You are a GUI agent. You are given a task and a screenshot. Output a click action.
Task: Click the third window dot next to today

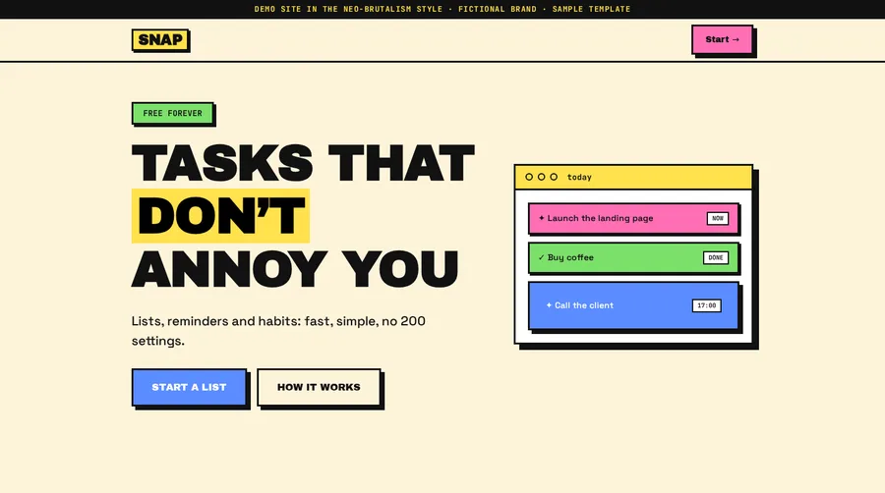pos(554,177)
